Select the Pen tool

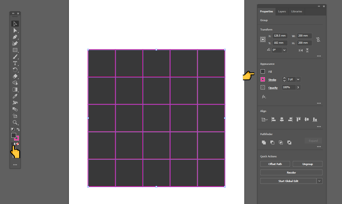tap(15, 37)
